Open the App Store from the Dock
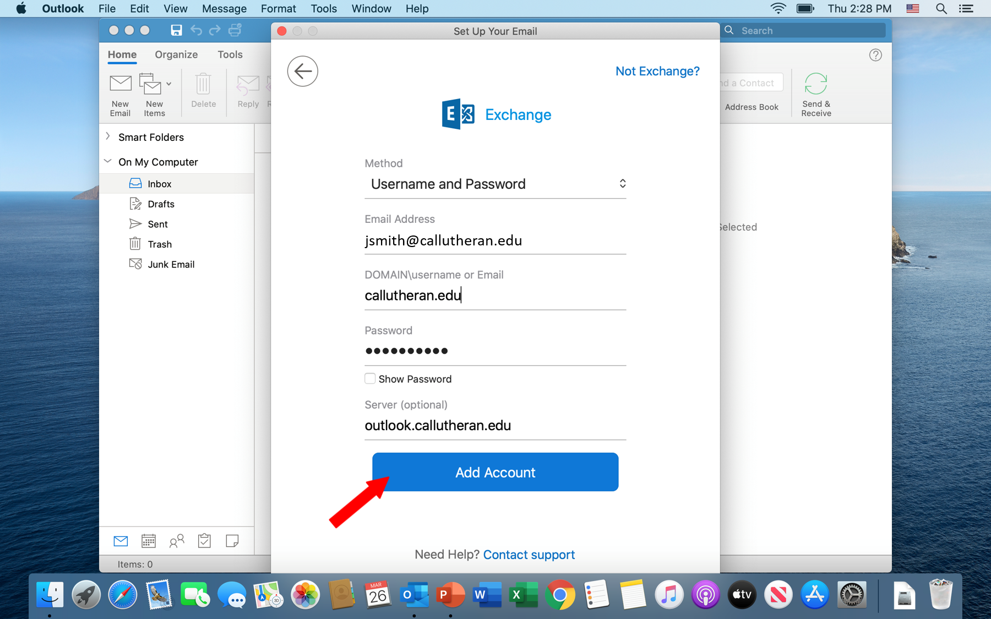Screen dimensions: 991x619 815,595
